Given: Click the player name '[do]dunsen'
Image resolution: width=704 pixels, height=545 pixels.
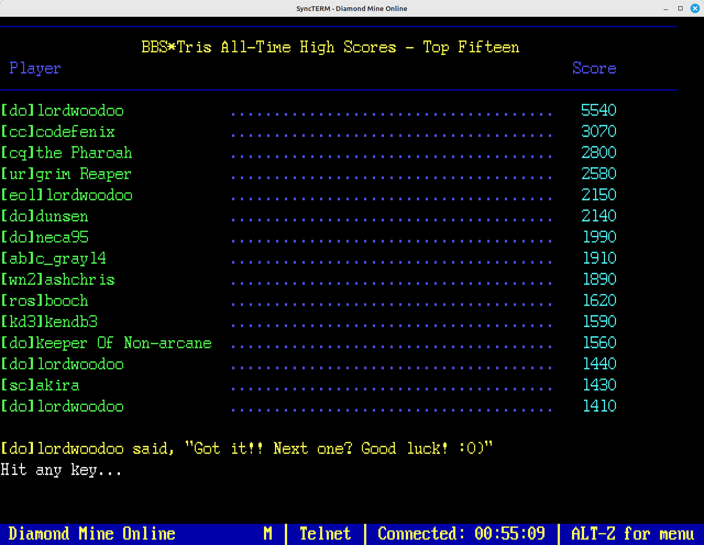Looking at the screenshot, I should pos(45,216).
